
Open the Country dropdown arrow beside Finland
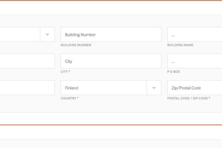[x=154, y=88]
